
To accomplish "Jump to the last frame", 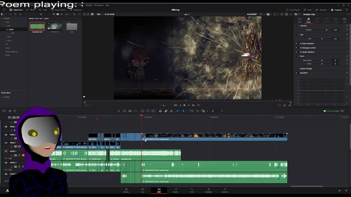I will pyautogui.click(x=193, y=105).
